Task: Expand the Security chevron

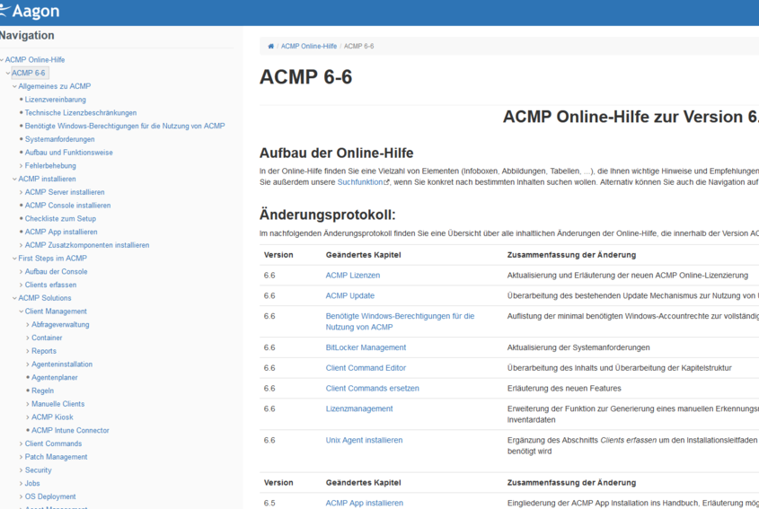Action: coord(21,470)
